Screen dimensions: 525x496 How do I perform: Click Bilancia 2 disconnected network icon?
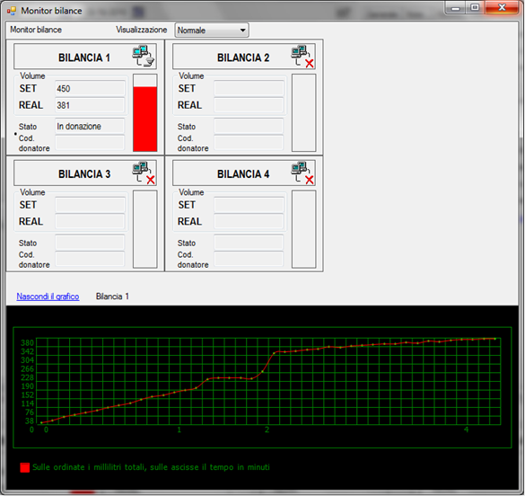(x=302, y=57)
